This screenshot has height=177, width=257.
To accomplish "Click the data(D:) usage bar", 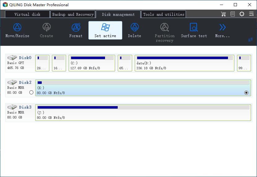I will pyautogui.click(x=184, y=58).
